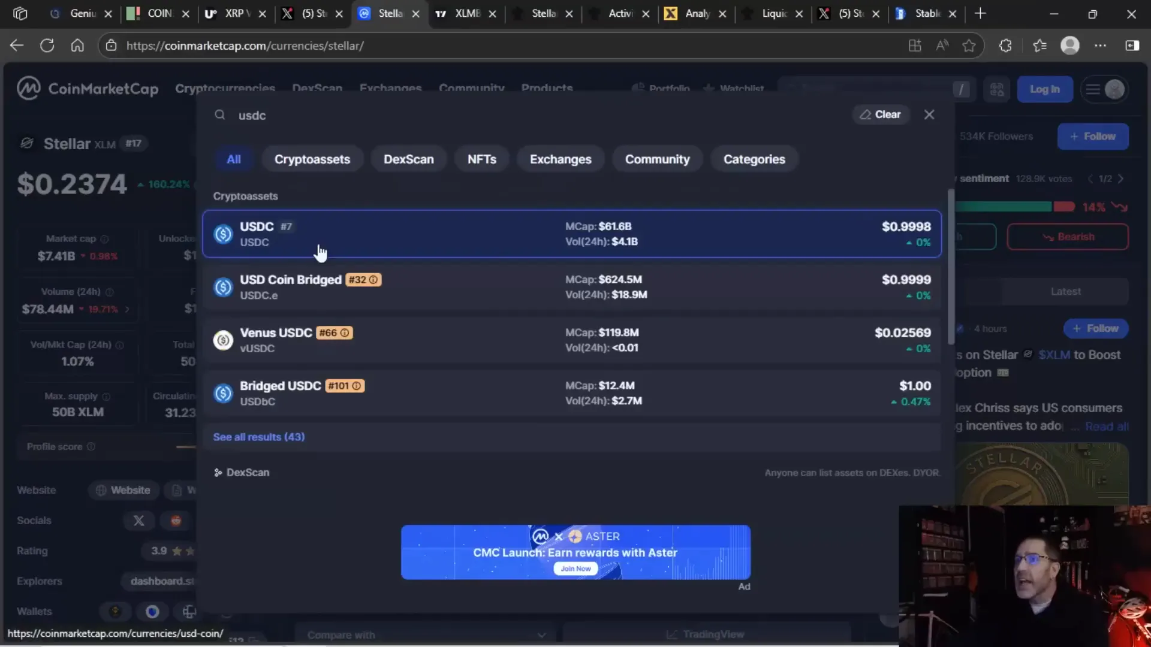Open the USD Coin Bridged result row
Image resolution: width=1151 pixels, height=647 pixels.
coord(572,288)
